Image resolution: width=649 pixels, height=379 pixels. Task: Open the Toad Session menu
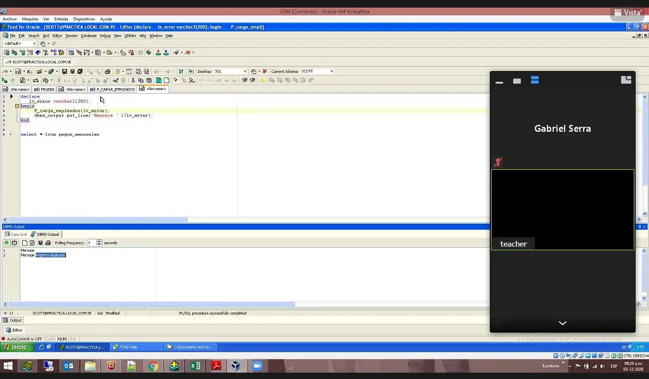pyautogui.click(x=71, y=36)
